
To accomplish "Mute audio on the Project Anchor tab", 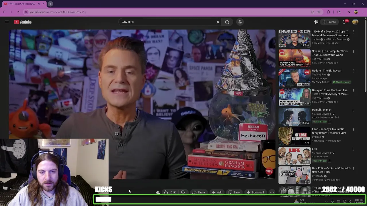I will click(39, 4).
